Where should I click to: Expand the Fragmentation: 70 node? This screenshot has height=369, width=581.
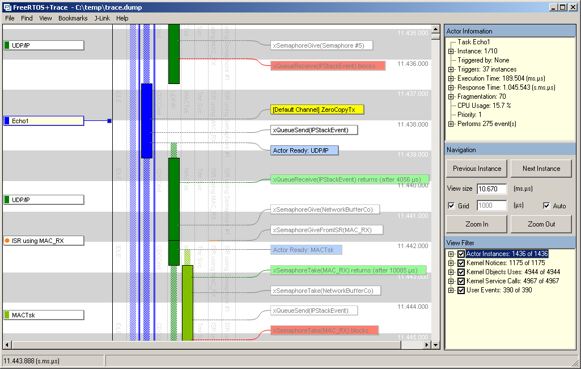(451, 97)
